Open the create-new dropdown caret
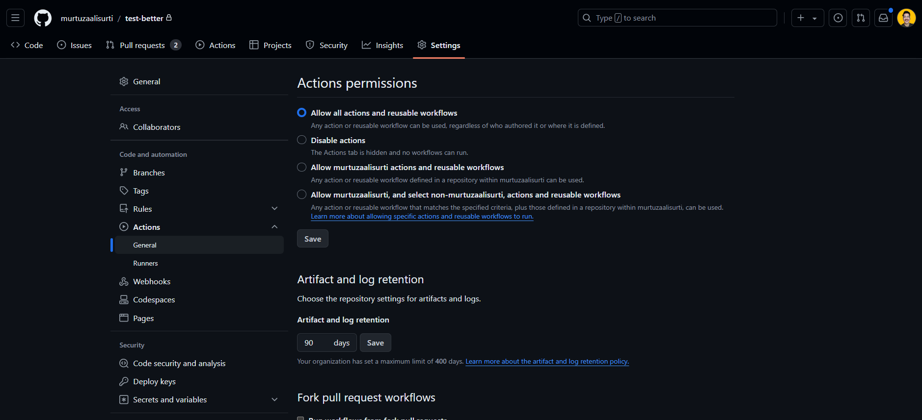The height and width of the screenshot is (420, 922). [x=814, y=19]
